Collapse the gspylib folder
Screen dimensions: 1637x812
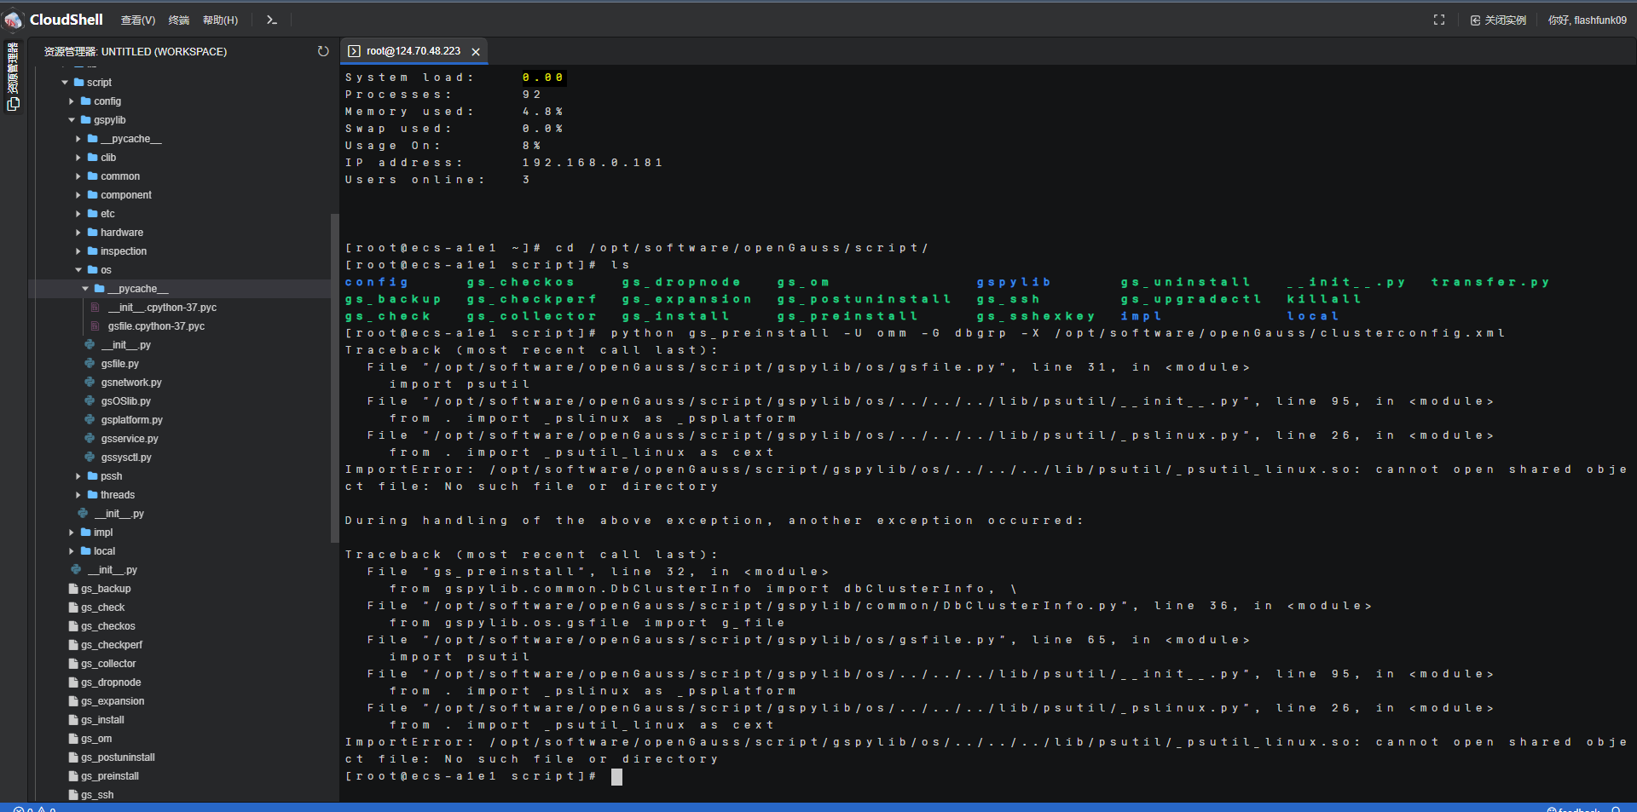tap(72, 120)
